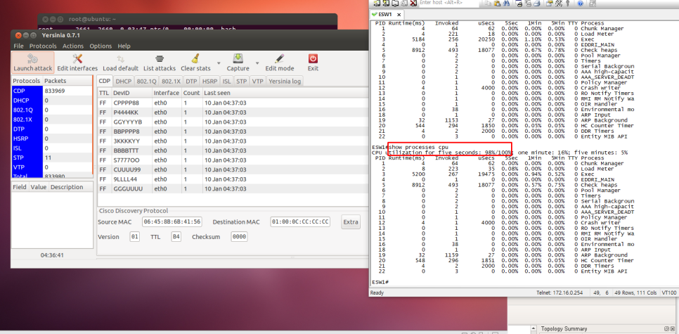Click the blue Help icon in SecureCRT

581,3
